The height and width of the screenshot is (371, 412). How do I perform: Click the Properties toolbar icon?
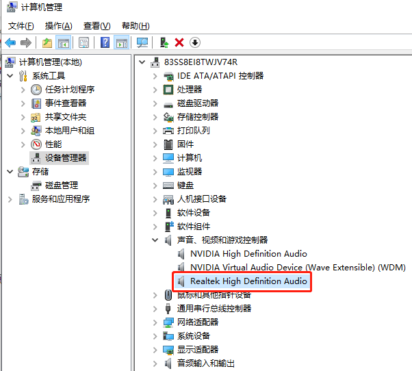[83, 42]
